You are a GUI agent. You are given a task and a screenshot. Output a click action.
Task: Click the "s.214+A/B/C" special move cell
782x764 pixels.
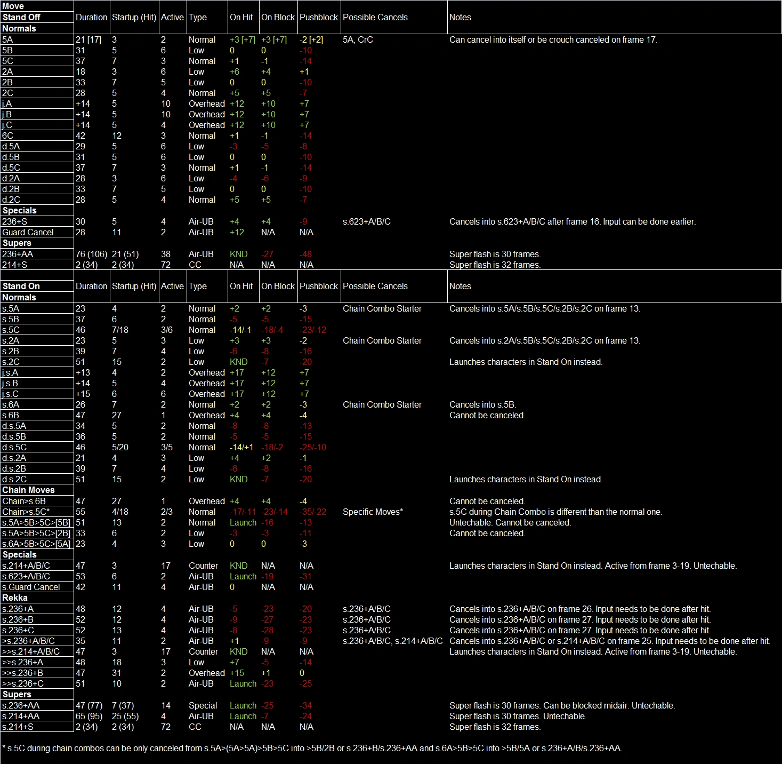(x=37, y=566)
